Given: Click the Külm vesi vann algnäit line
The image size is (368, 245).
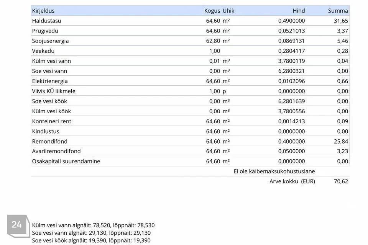Looking at the screenshot, I should [x=93, y=225].
